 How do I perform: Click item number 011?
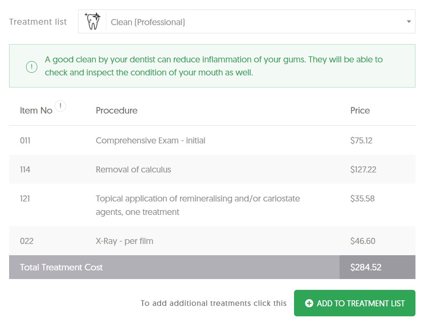point(25,140)
